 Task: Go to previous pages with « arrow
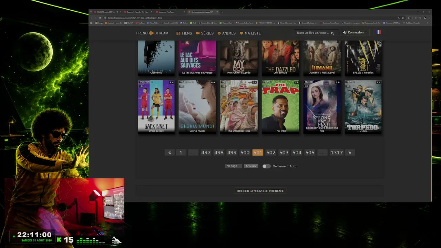click(x=170, y=153)
